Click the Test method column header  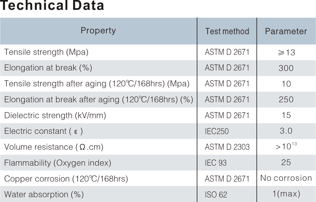click(227, 31)
